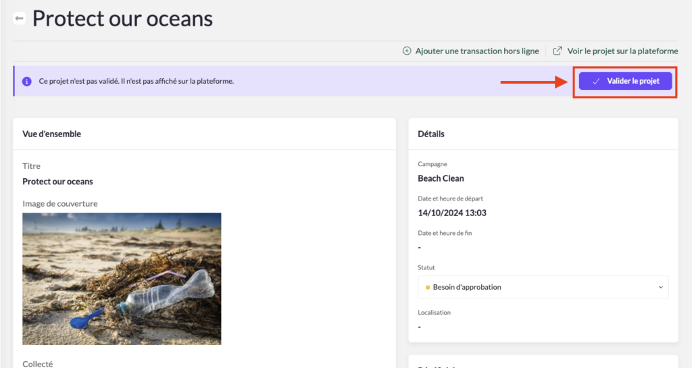
Task: Click the start date 14/10/2024 13:03
Action: tap(452, 213)
